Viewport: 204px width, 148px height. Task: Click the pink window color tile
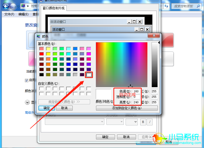(x=32, y=59)
